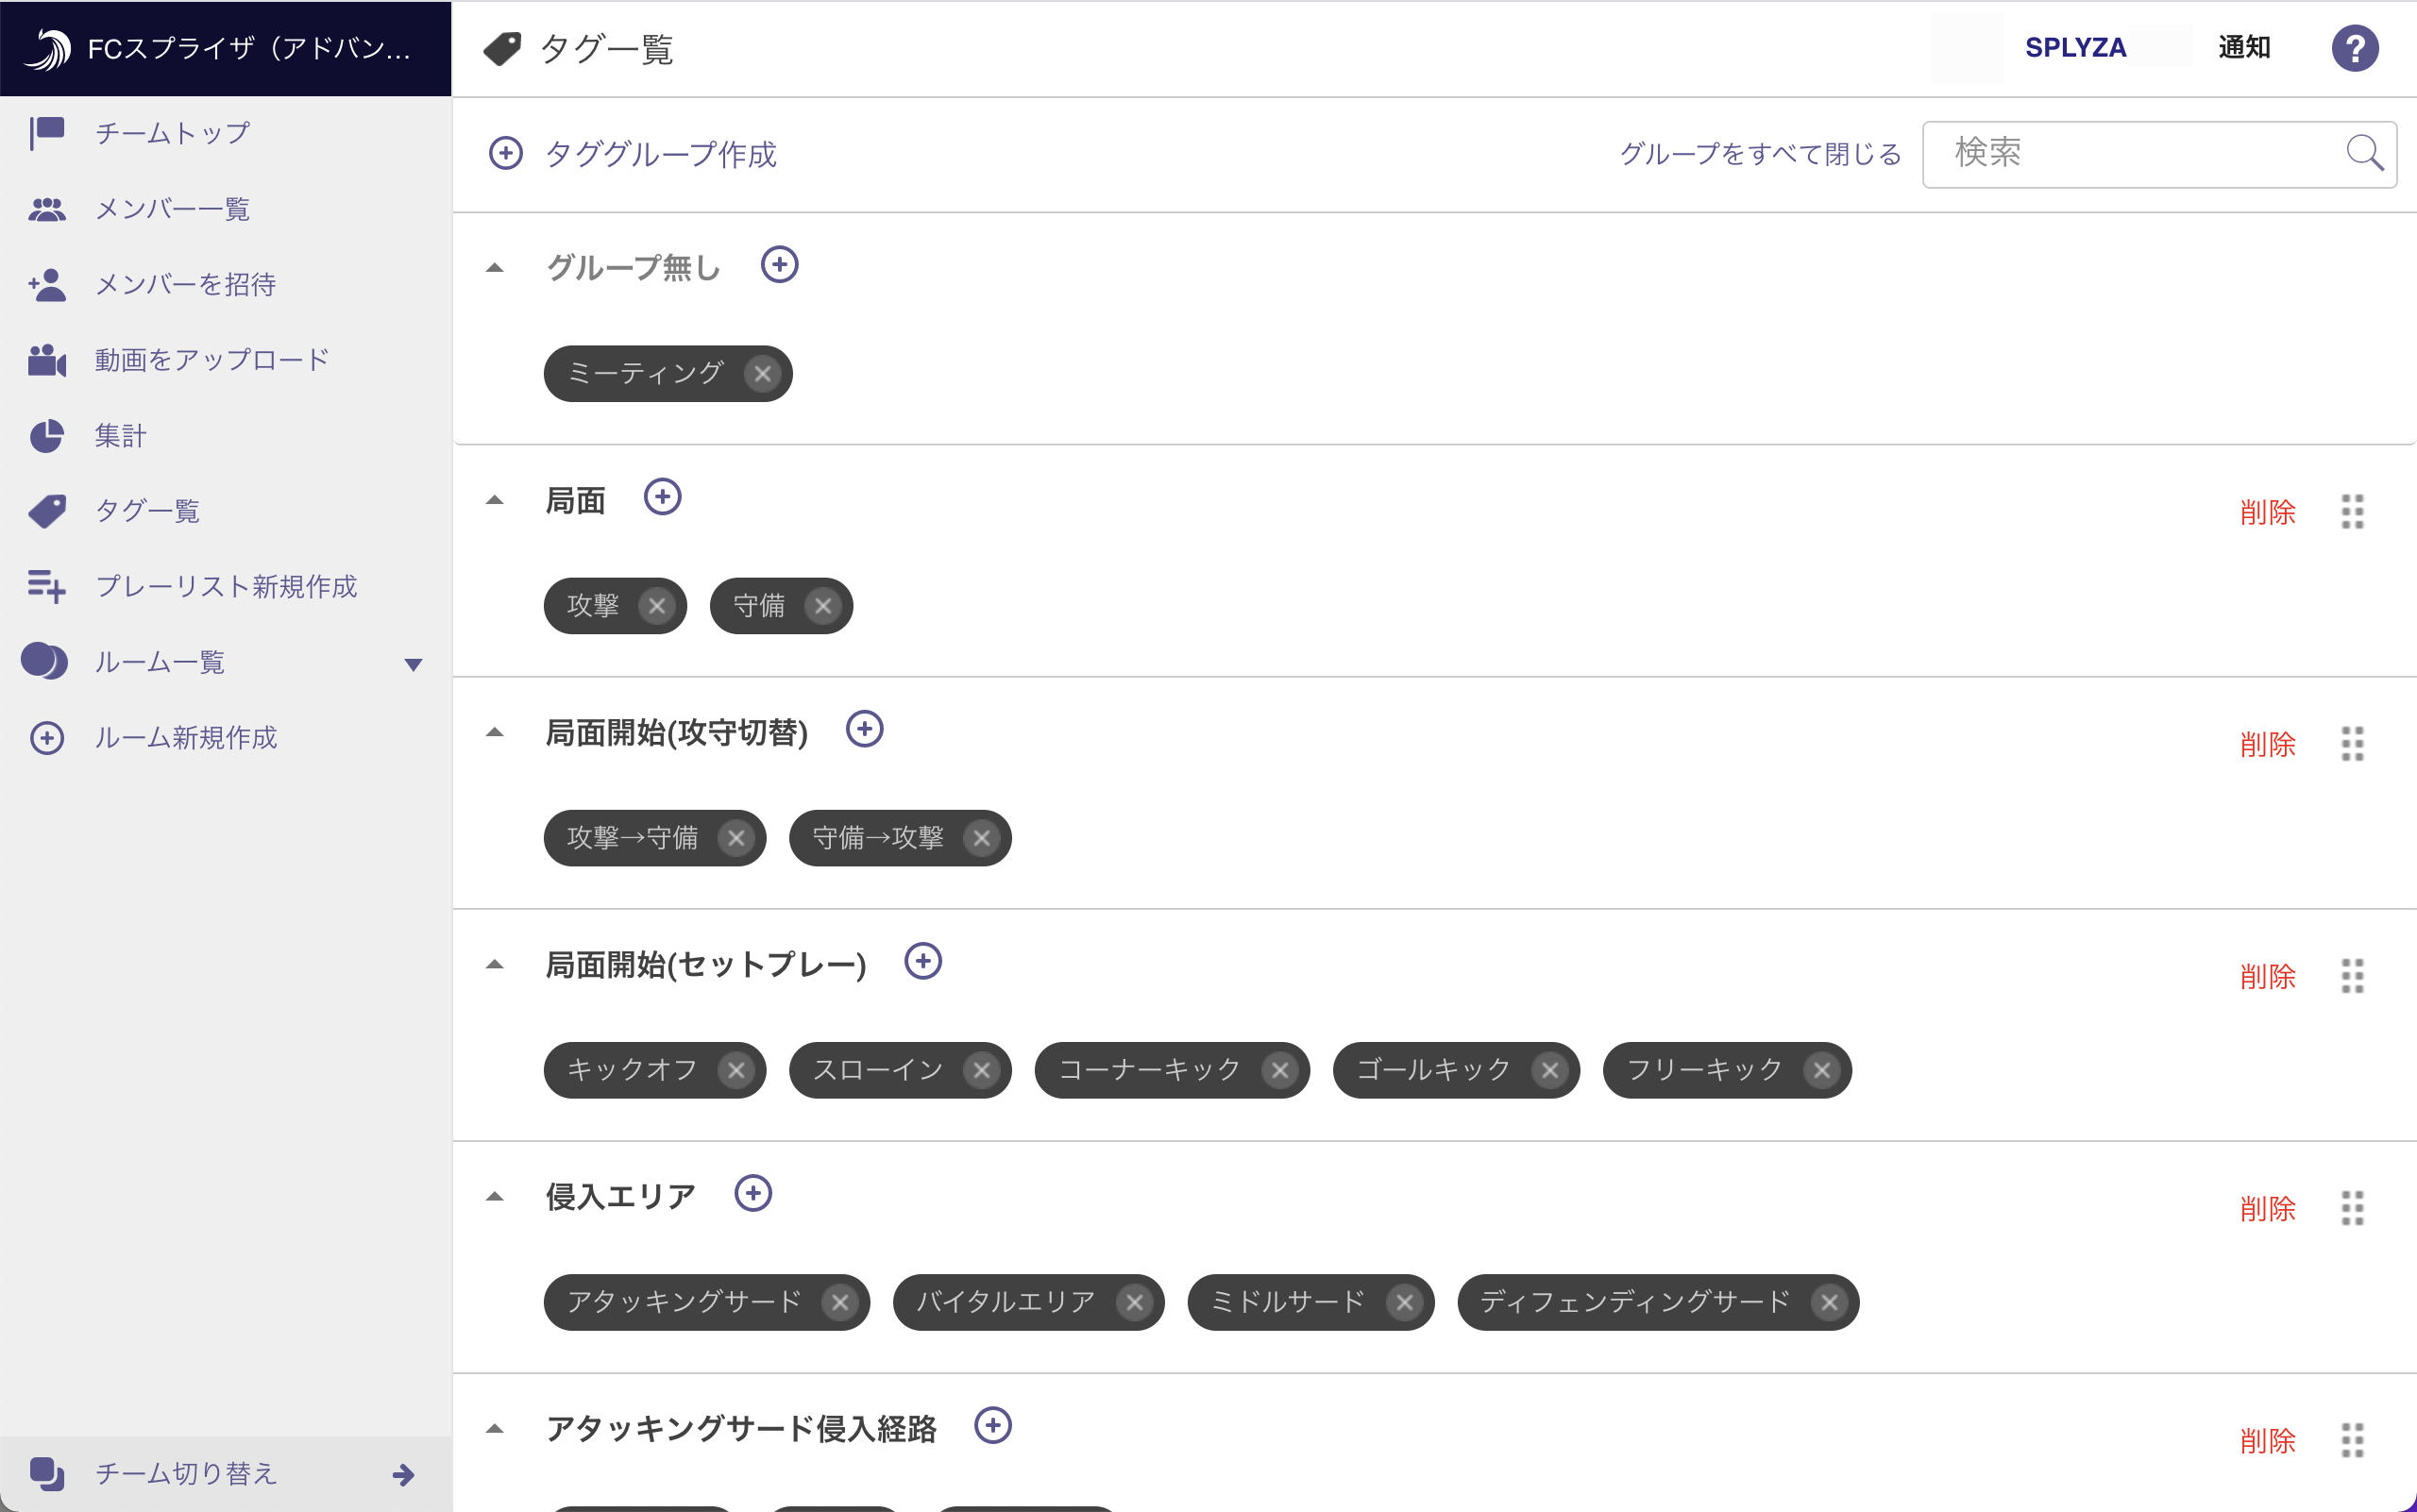Collapse the アタッキングサード侵入経路 group
Viewport: 2417px width, 1512px height.
point(494,1428)
